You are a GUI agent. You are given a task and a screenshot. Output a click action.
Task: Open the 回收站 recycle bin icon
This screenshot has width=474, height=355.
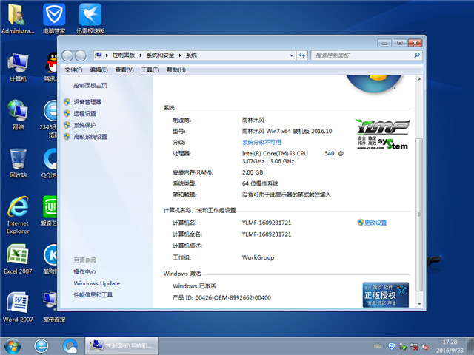click(x=18, y=163)
